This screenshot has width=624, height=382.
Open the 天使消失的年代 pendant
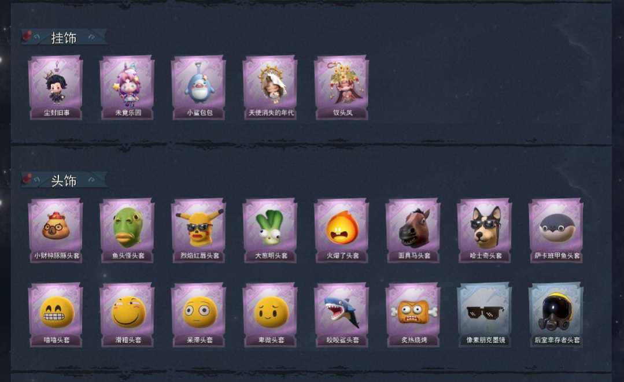point(270,87)
